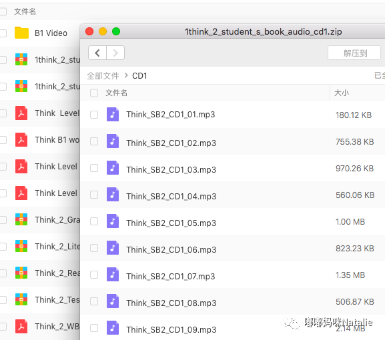Select file name Think_SB2_CD1_01.mp3
The image size is (385, 340).
[x=171, y=115]
